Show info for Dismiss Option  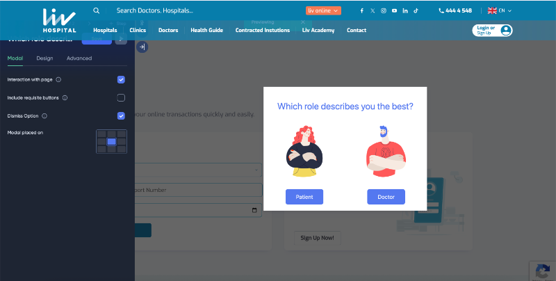44,116
